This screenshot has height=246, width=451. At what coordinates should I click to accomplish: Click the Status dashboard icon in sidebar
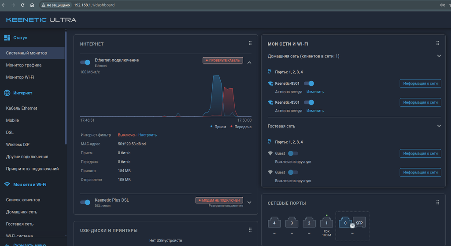(x=7, y=38)
